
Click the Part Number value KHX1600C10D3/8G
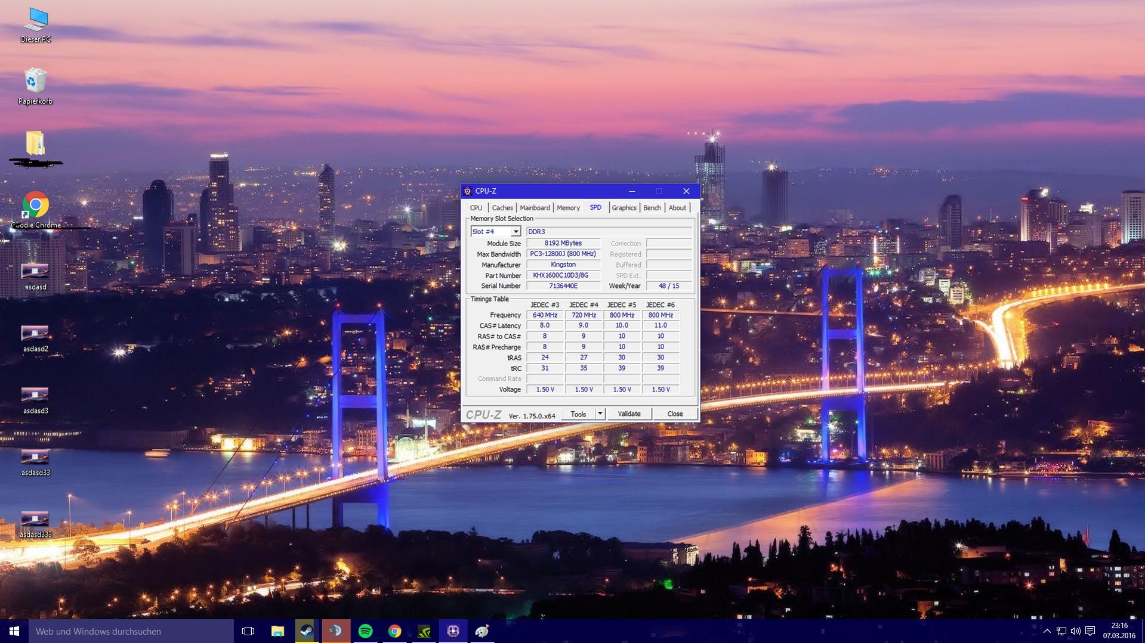click(563, 275)
